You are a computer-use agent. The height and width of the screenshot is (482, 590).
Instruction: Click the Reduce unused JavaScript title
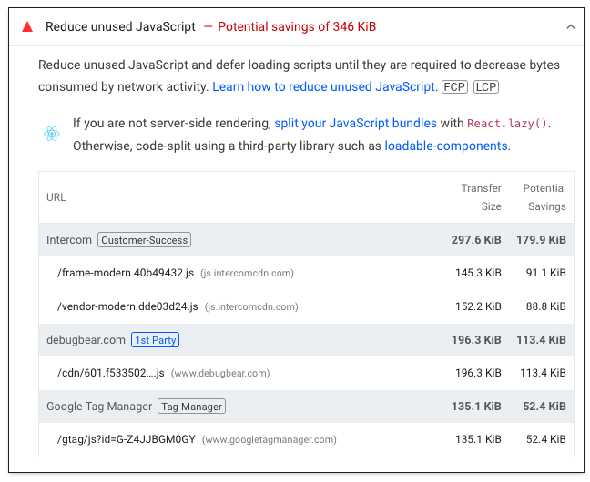click(120, 26)
